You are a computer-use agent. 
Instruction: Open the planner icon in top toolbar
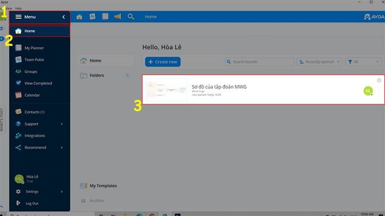pyautogui.click(x=105, y=16)
